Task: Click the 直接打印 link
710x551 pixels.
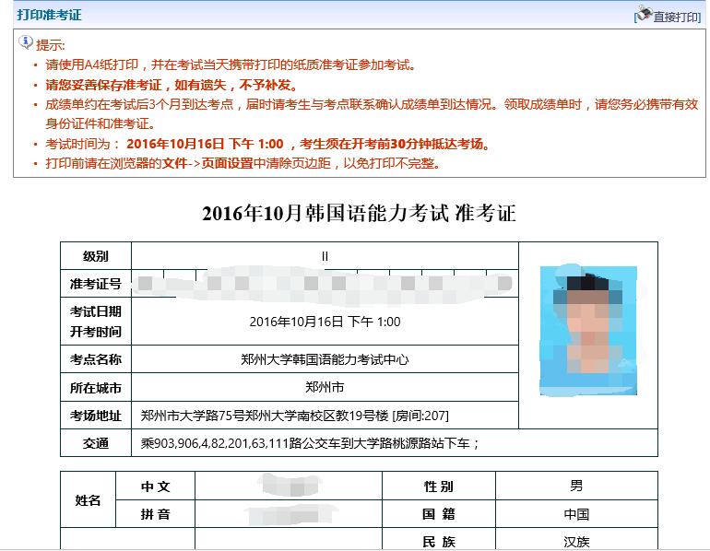Action: pyautogui.click(x=676, y=17)
